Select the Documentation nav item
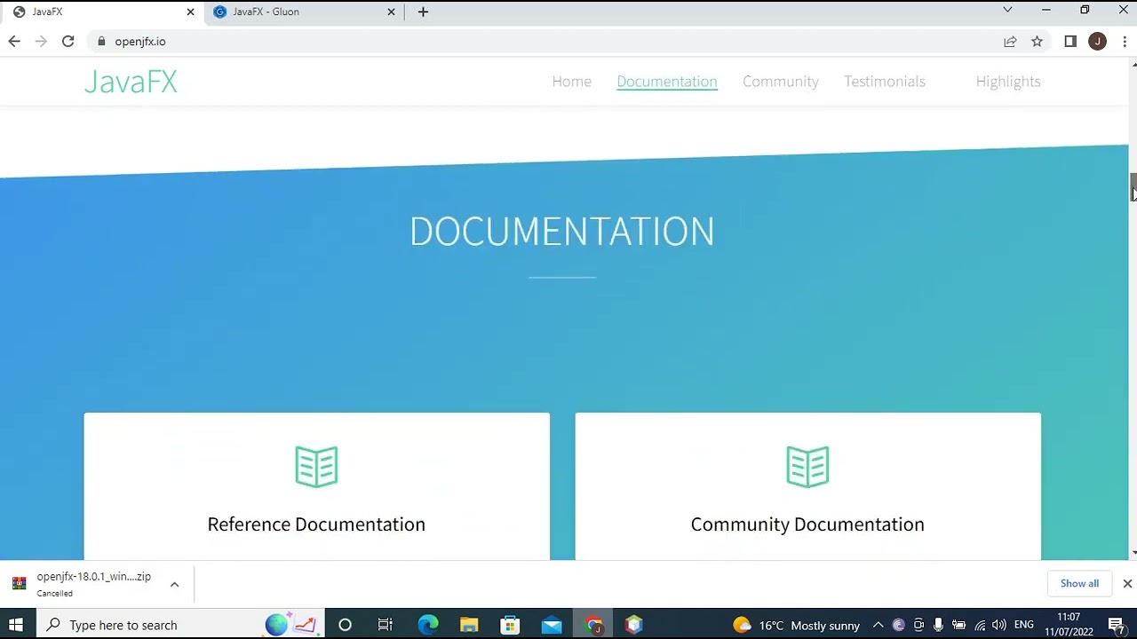 (666, 81)
